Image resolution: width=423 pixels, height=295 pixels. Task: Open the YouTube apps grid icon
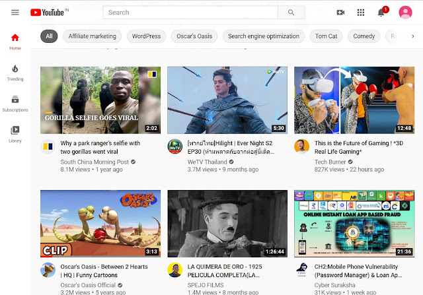click(x=361, y=13)
